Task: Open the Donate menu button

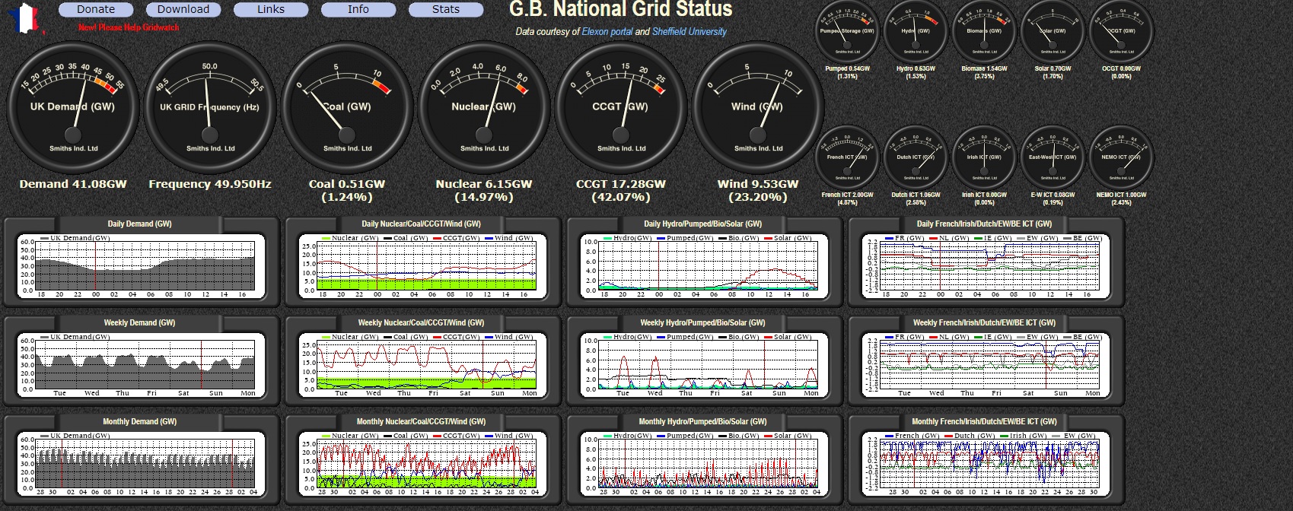Action: point(96,10)
